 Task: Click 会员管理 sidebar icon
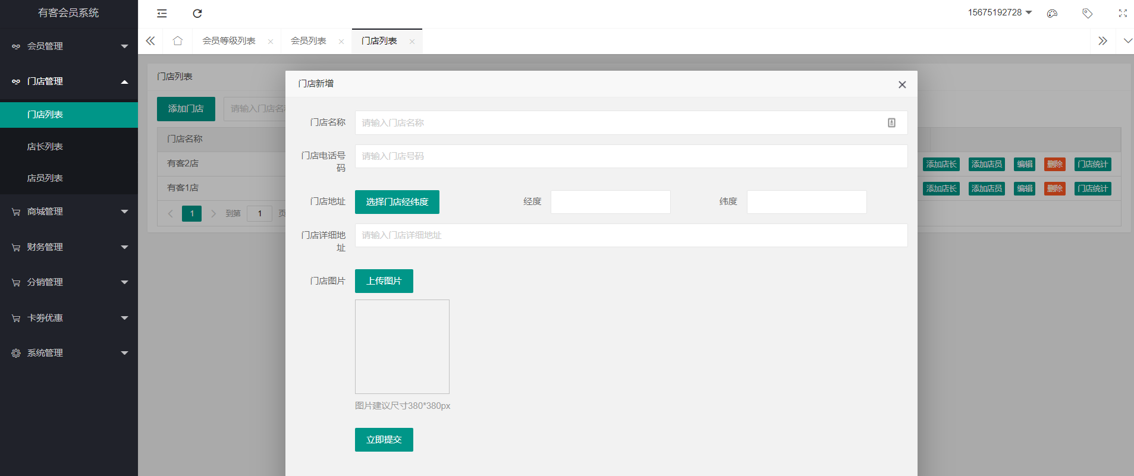pyautogui.click(x=16, y=46)
